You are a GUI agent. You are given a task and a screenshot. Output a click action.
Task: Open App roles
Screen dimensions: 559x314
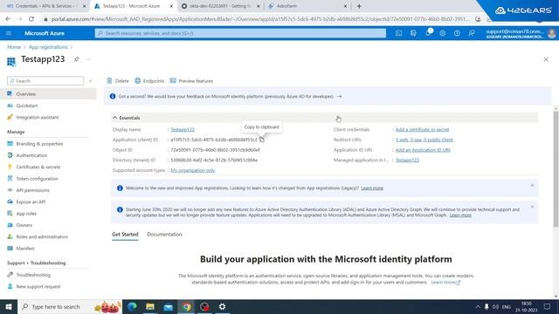click(26, 214)
